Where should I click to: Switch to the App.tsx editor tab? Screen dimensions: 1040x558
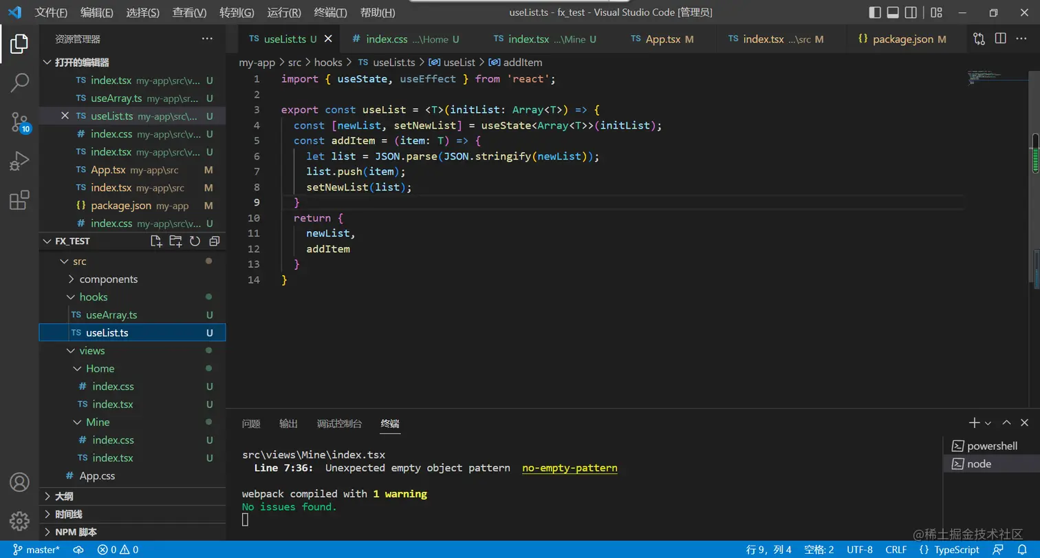[x=662, y=39]
